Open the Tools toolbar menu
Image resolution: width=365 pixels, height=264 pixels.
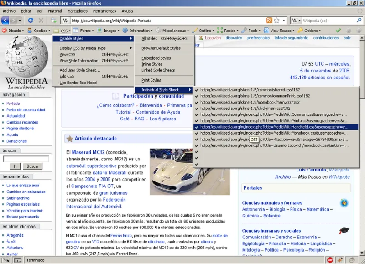tap(251, 31)
